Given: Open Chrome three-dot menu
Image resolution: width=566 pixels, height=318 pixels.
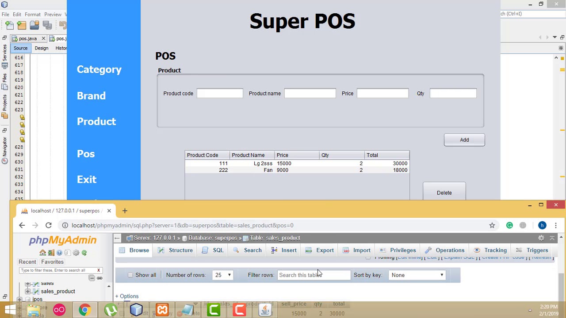Looking at the screenshot, I should click(556, 225).
